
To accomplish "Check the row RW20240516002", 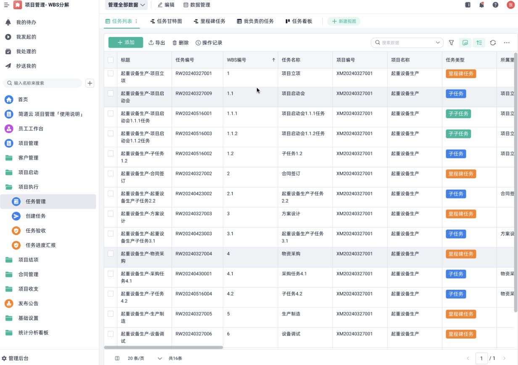I will point(111,153).
